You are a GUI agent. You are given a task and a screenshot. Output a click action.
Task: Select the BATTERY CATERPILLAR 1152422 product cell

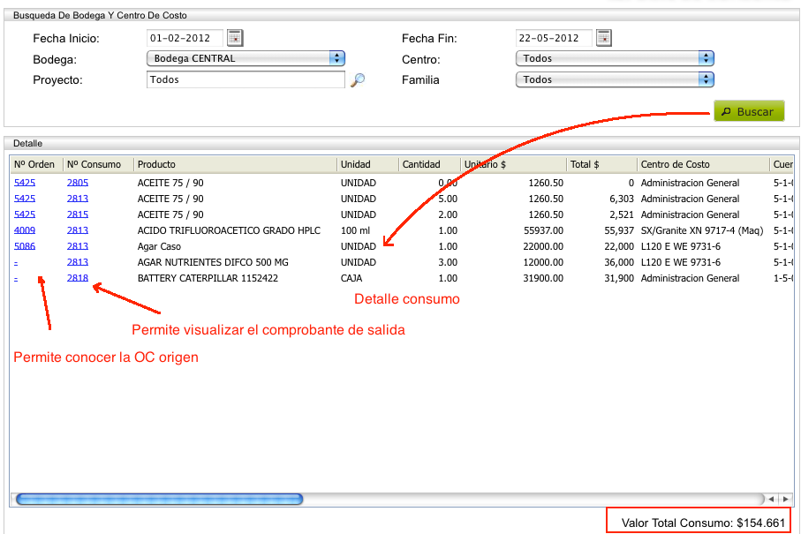[208, 278]
